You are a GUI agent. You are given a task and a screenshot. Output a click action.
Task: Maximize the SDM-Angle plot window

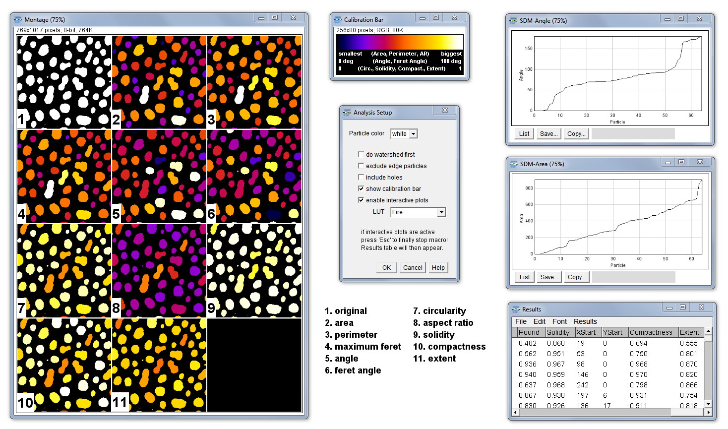(681, 19)
